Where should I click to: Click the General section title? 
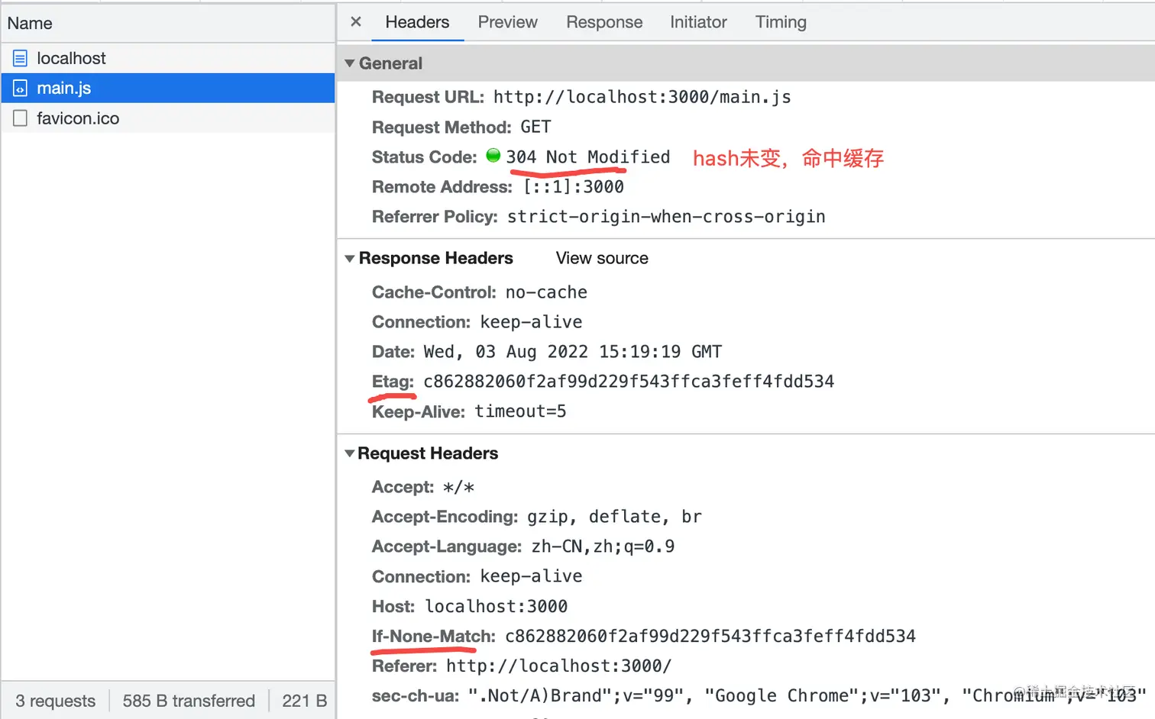point(390,63)
